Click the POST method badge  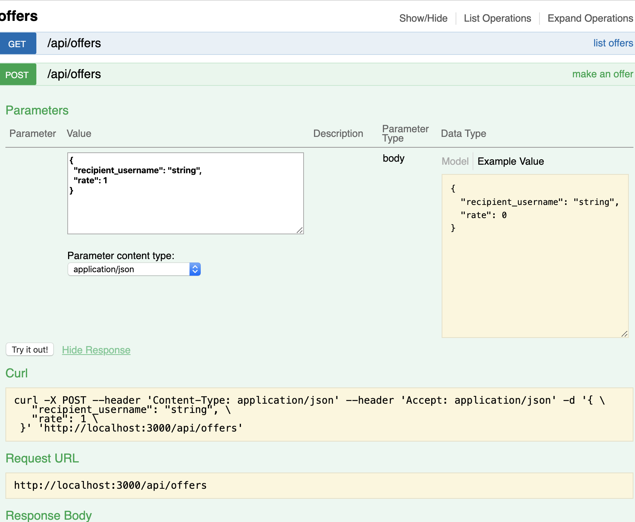coord(18,75)
